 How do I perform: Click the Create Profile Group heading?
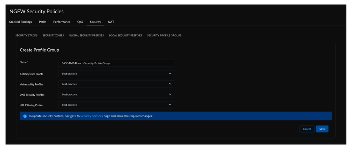40,50
